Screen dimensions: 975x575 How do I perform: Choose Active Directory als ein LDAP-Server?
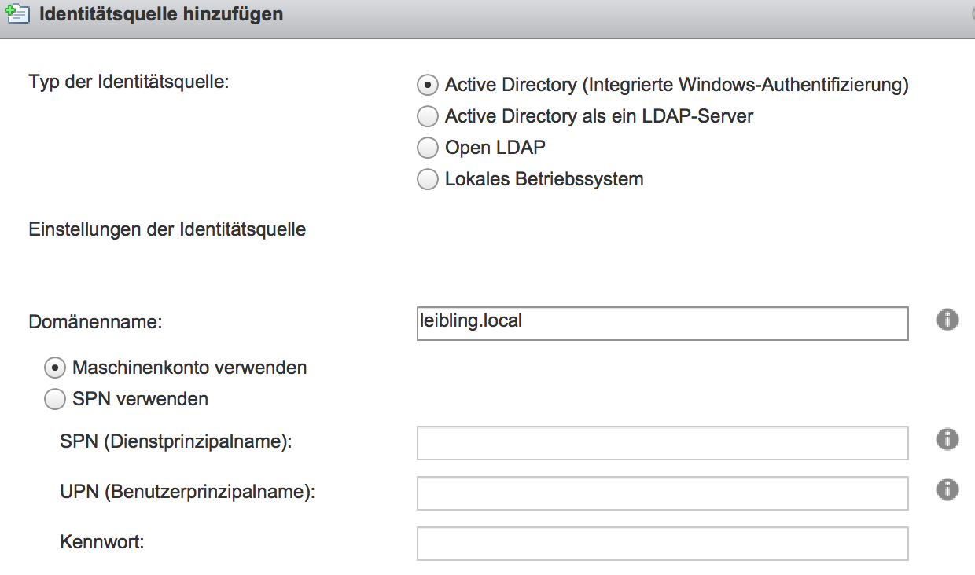click(x=427, y=116)
